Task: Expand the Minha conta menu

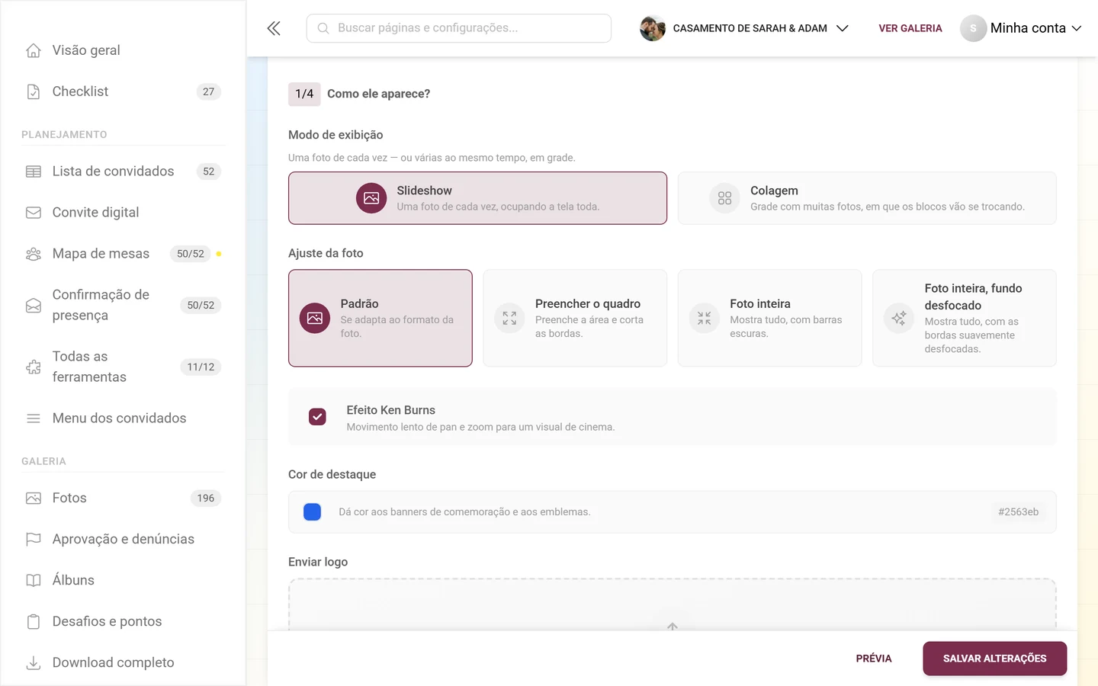Action: point(1021,28)
